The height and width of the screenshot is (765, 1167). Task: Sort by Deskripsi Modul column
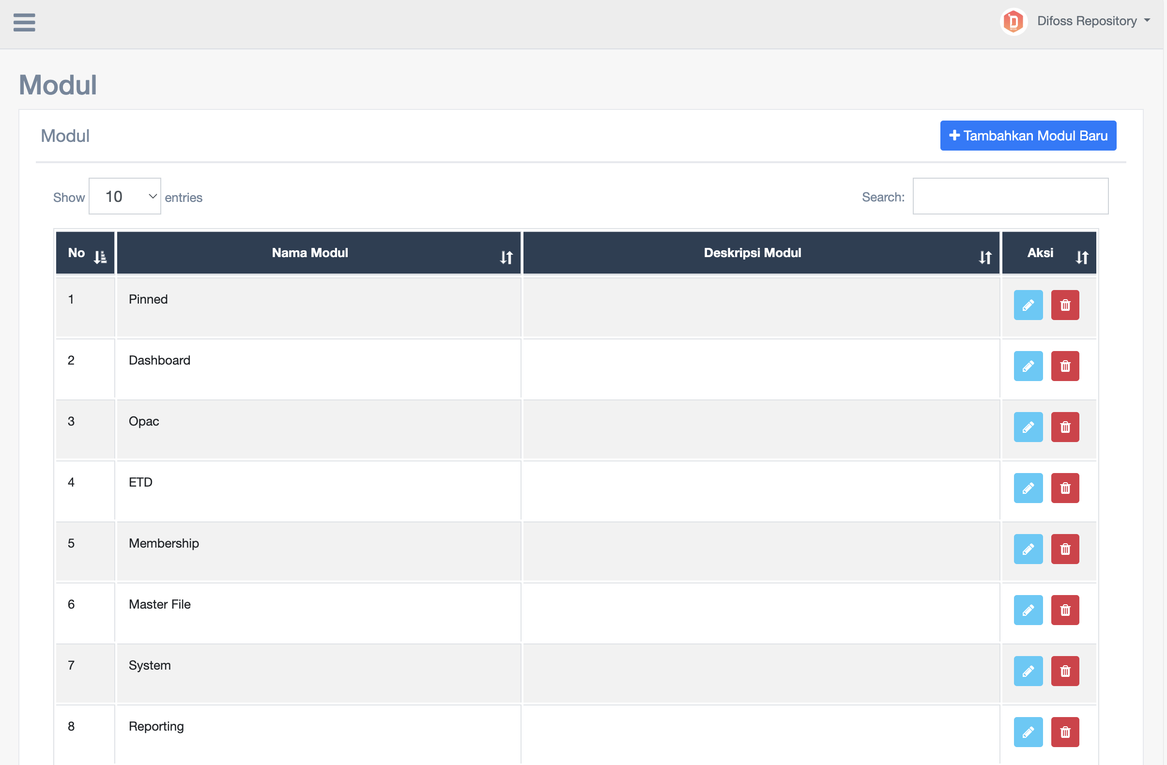pyautogui.click(x=761, y=253)
